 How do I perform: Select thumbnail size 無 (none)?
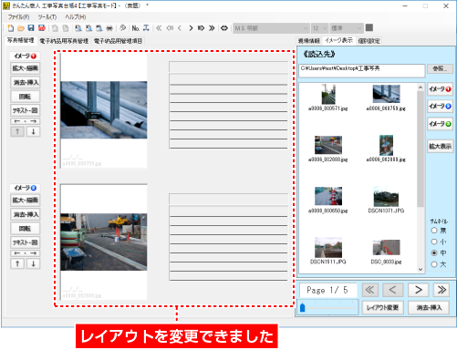(434, 231)
